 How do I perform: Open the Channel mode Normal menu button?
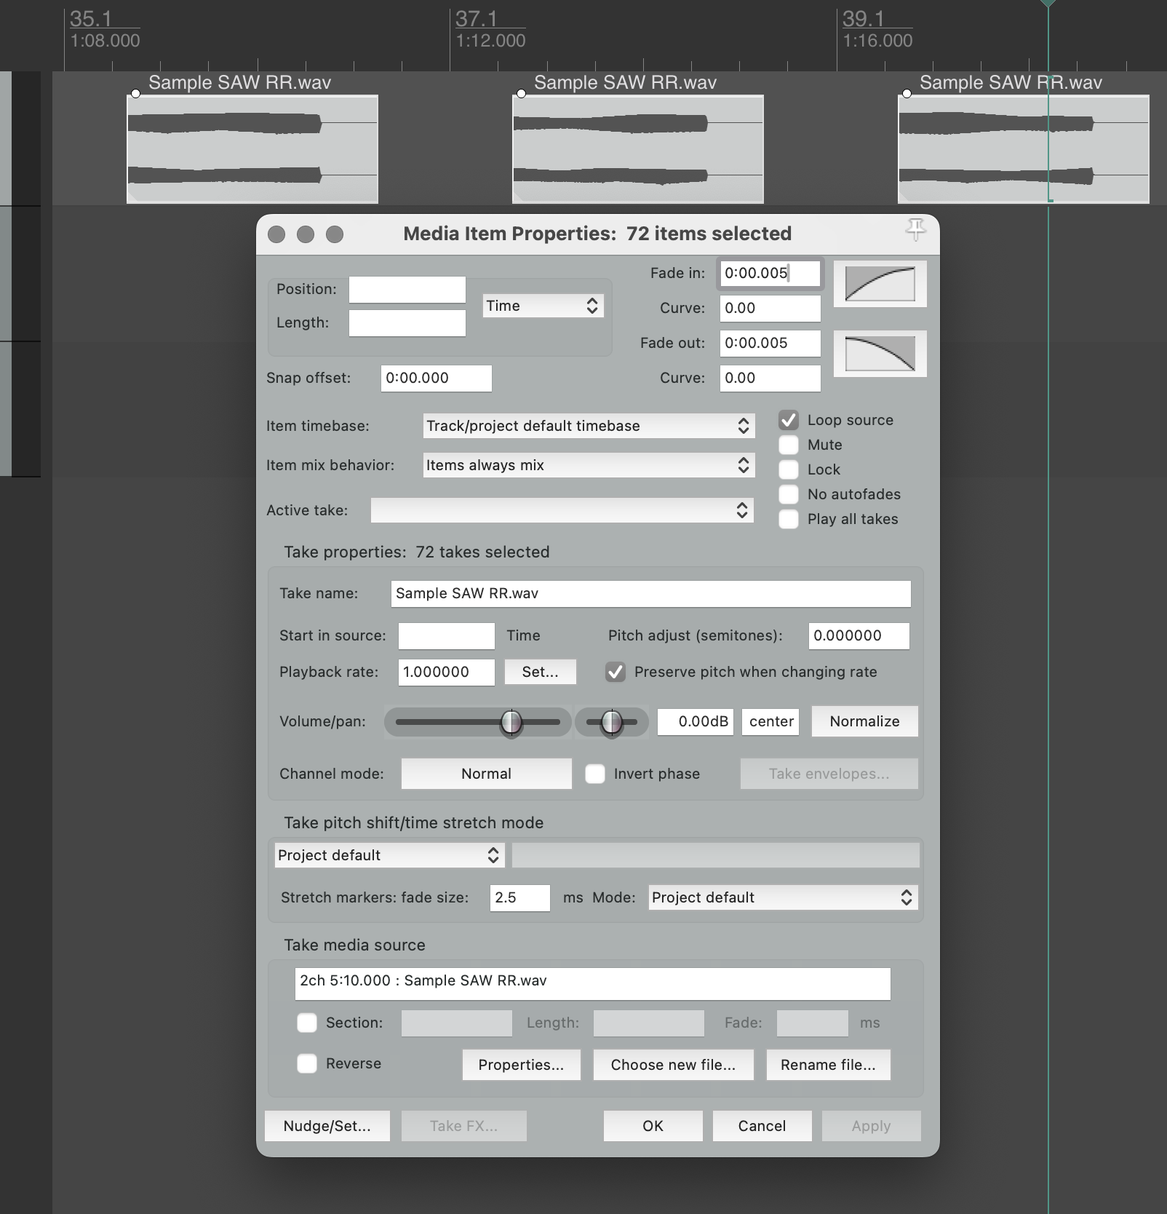pos(486,774)
